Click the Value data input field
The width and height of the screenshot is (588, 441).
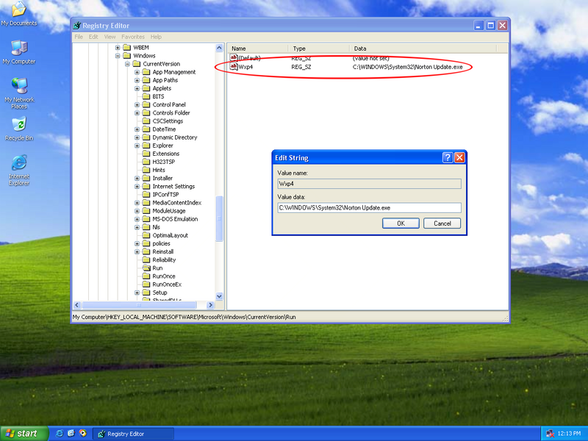[370, 208]
